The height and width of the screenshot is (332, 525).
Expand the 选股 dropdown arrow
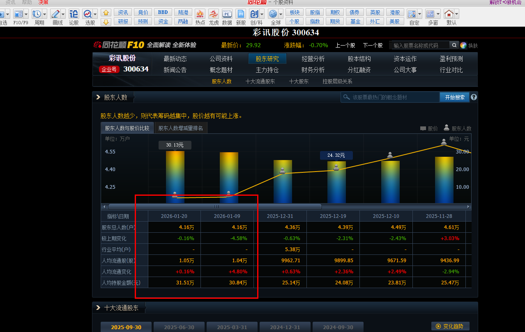(95, 14)
